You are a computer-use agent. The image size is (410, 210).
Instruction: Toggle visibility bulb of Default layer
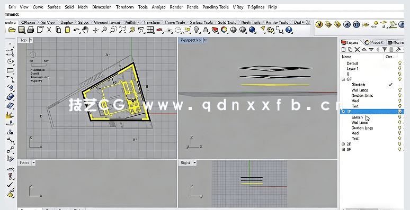click(x=399, y=63)
